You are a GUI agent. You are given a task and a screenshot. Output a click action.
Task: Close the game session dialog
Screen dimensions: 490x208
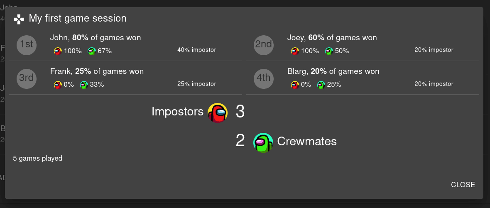tap(463, 185)
